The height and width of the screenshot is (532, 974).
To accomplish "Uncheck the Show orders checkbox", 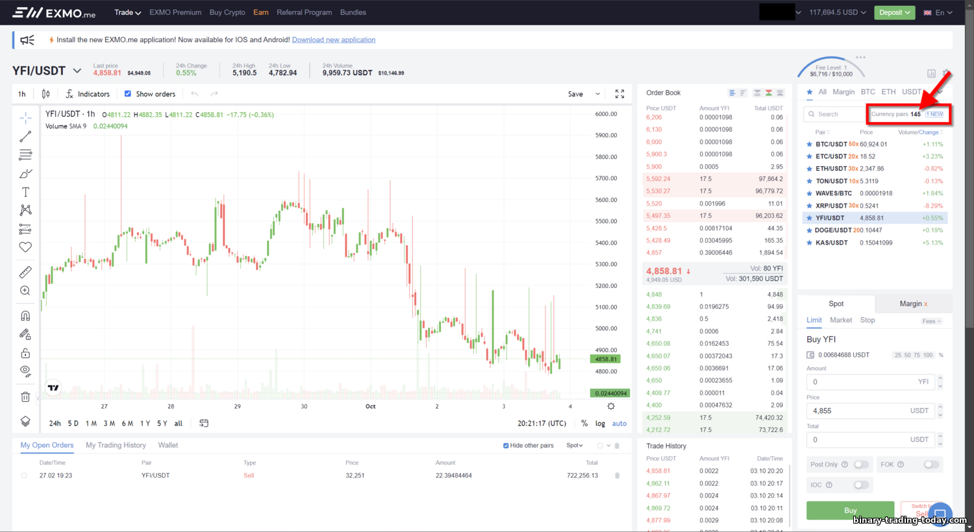I will 128,93.
